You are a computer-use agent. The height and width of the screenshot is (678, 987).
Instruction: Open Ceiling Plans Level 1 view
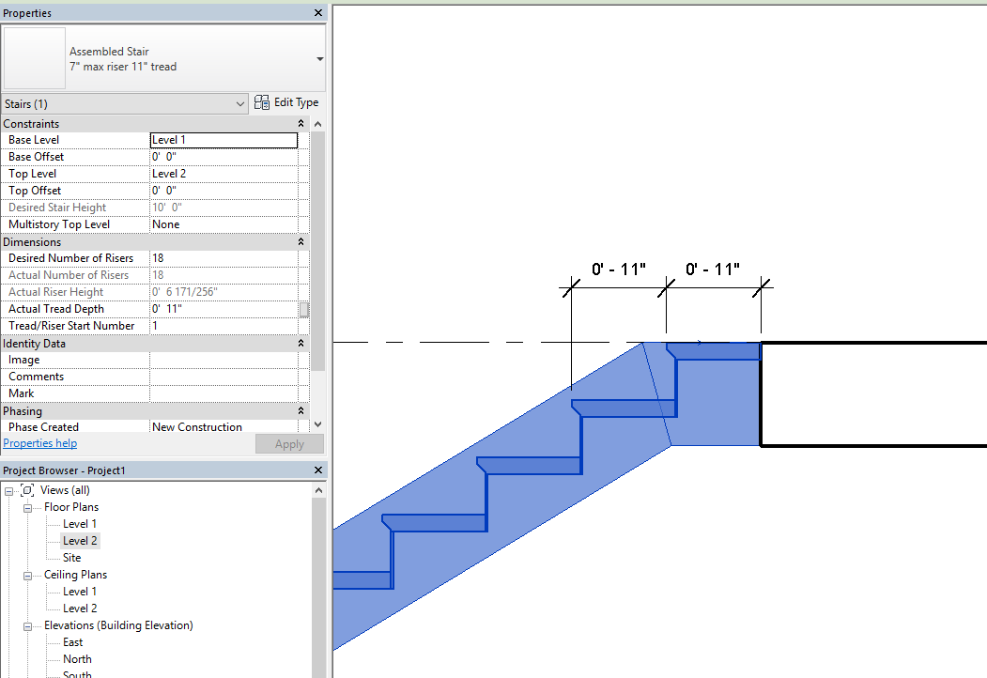[x=80, y=592]
